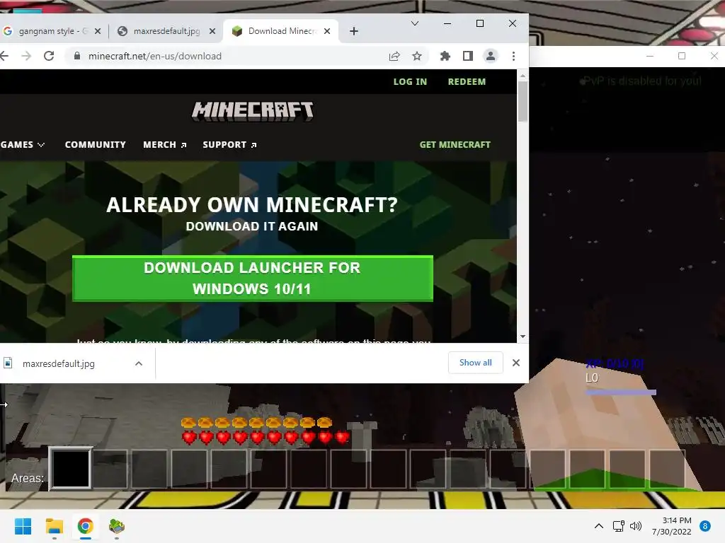The width and height of the screenshot is (725, 543).
Task: Click the GET MINECRAFT link
Action: (x=455, y=144)
